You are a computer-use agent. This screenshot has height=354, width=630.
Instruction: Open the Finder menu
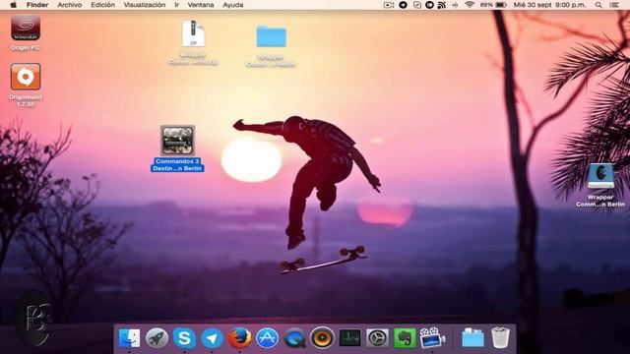pyautogui.click(x=37, y=5)
